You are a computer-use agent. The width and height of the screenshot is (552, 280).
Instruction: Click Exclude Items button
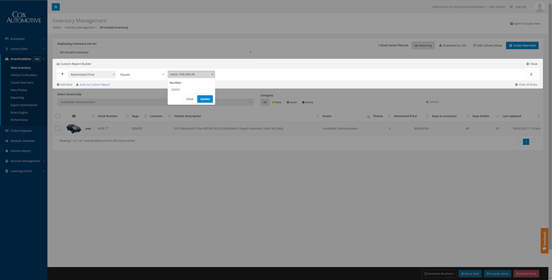click(x=497, y=274)
